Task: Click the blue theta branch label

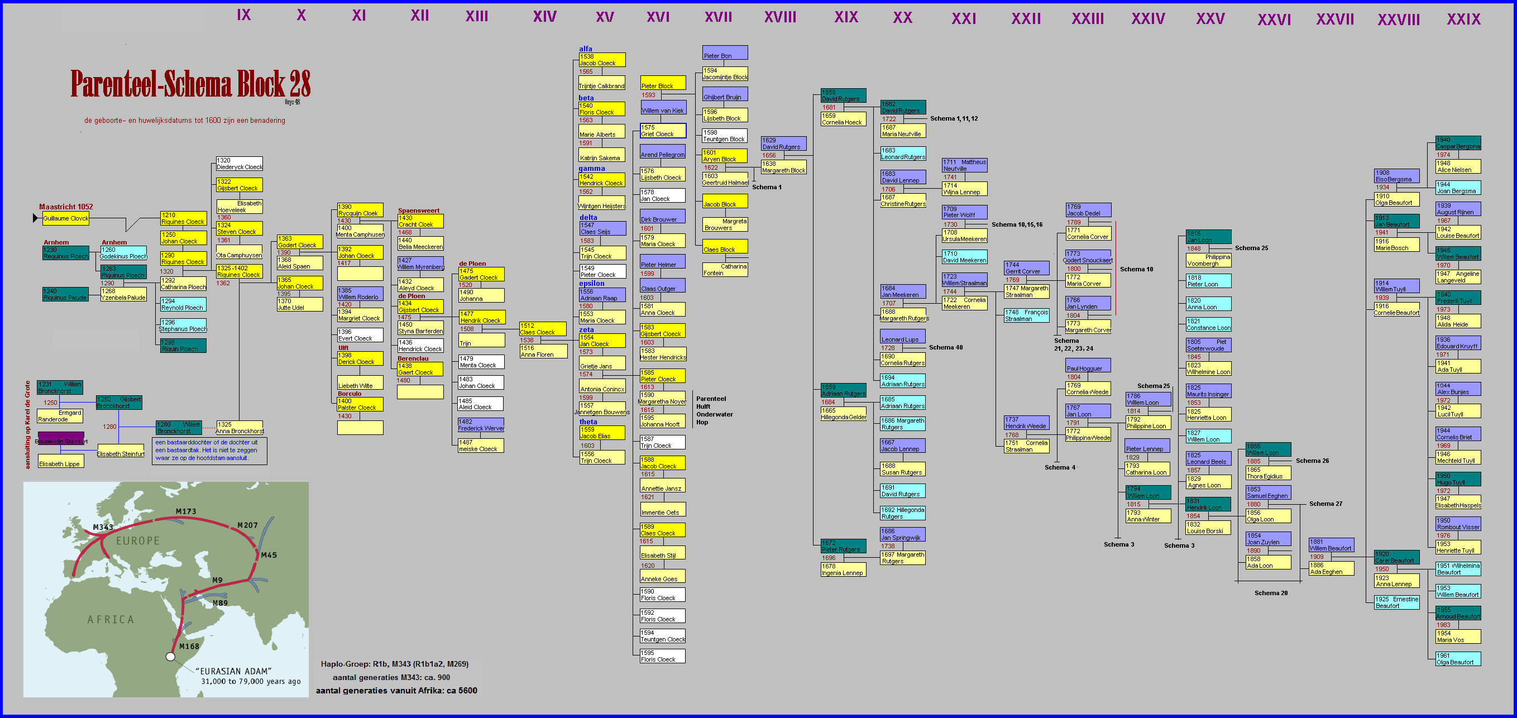Action: pyautogui.click(x=588, y=422)
